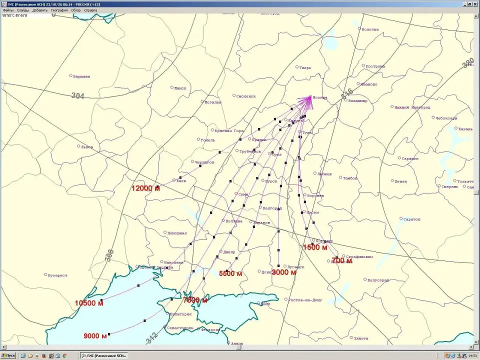Click the Варшава city label
Viewport: 480px width, 360px height.
pos(81,76)
